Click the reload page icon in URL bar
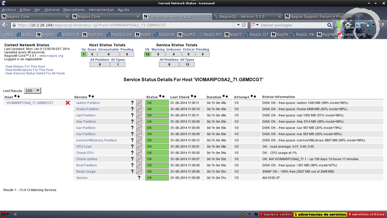387x218 pixels. coord(244,25)
